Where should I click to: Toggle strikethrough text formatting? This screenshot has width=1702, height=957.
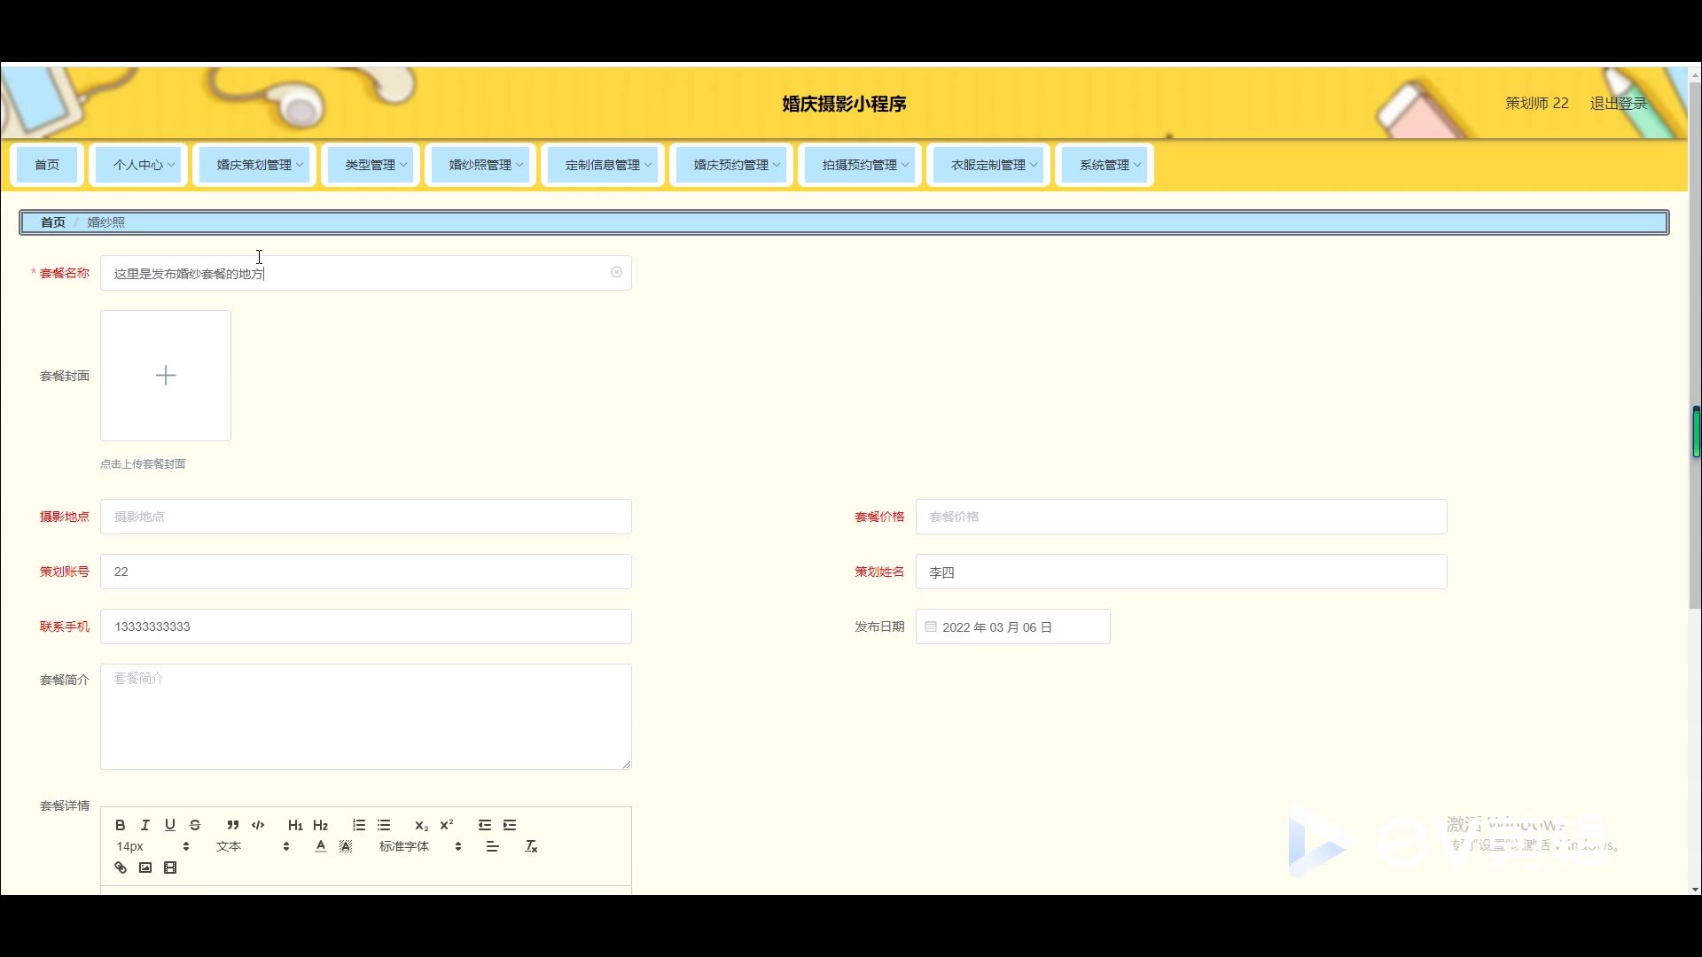point(195,825)
